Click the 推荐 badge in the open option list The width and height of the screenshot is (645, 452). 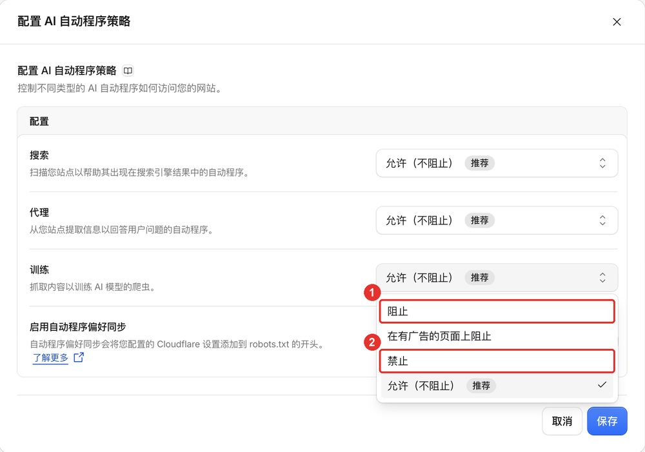click(x=481, y=386)
